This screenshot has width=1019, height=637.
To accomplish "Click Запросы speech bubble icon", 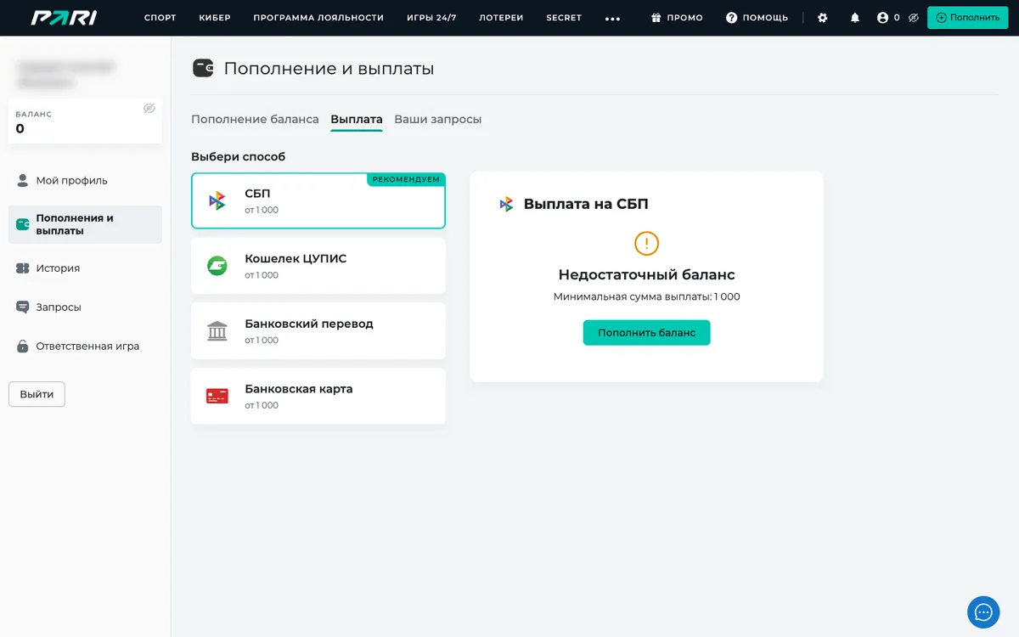I will click(x=23, y=307).
